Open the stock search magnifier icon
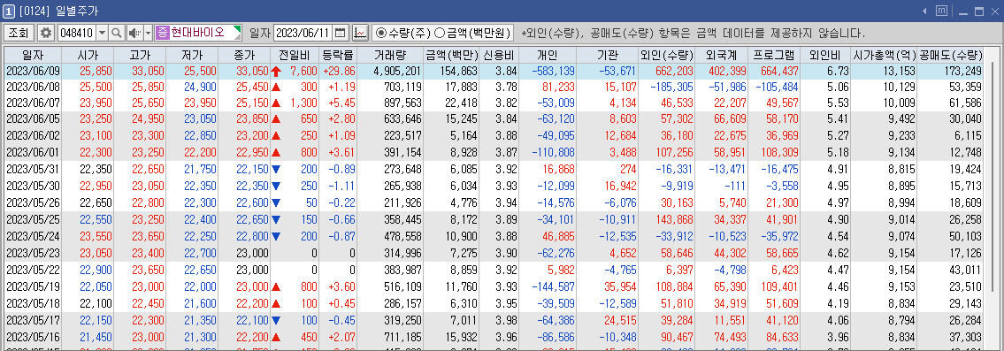This screenshot has width=1004, height=351. tap(117, 32)
